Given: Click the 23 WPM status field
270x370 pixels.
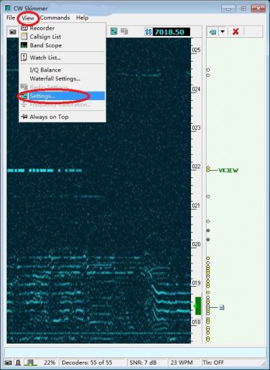Looking at the screenshot, I should point(182,363).
